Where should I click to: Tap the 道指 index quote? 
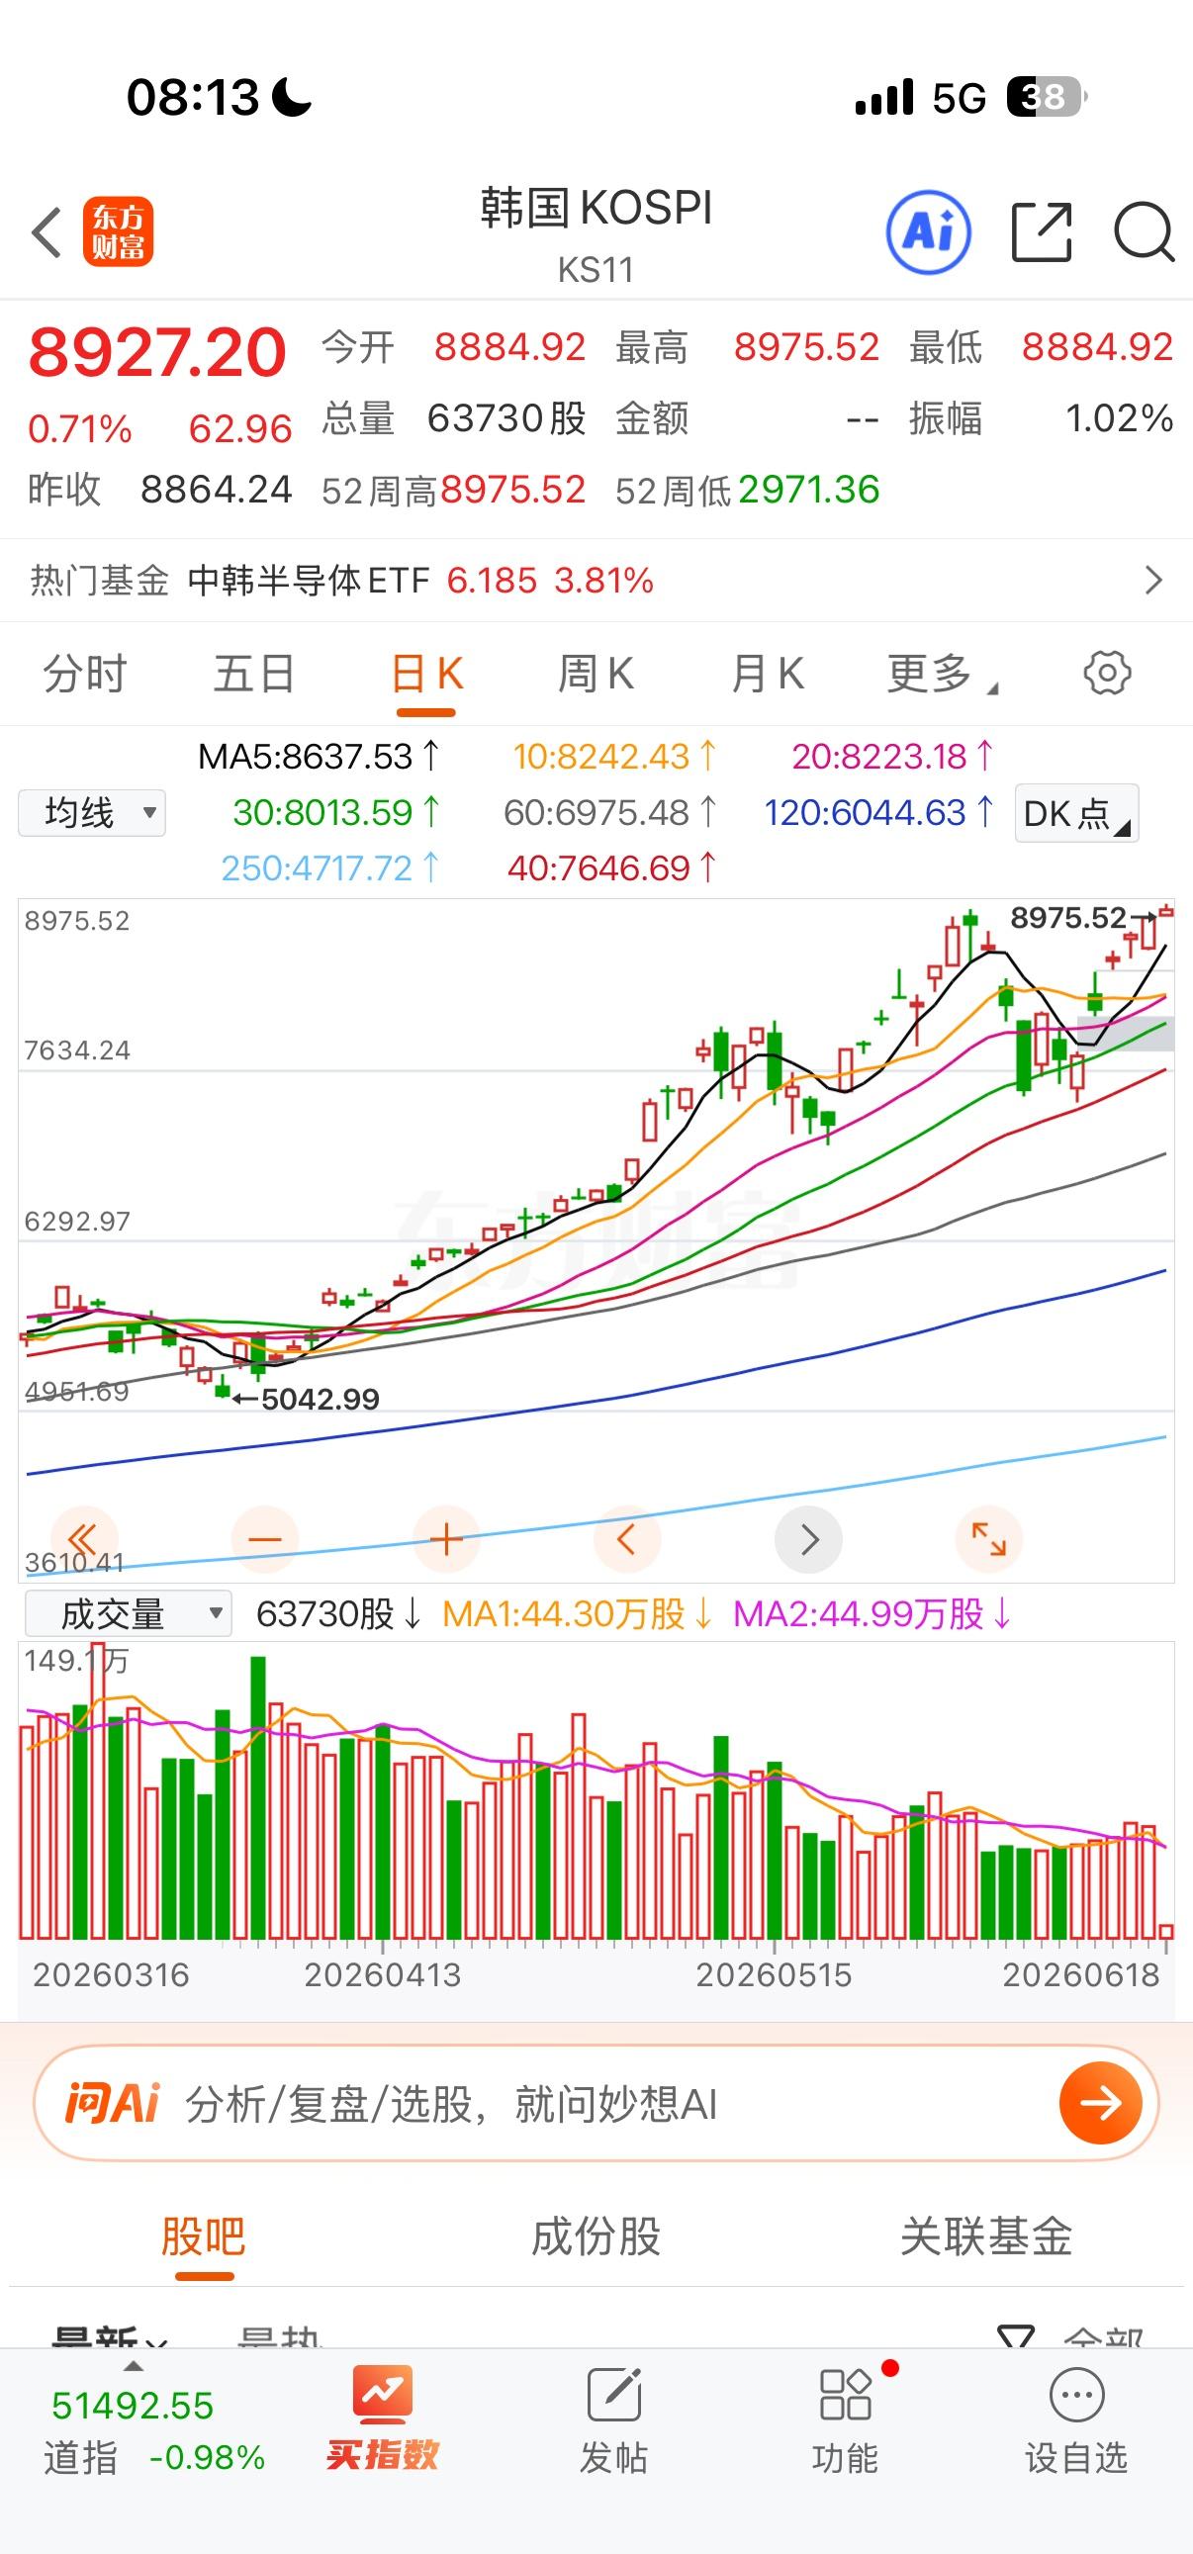[153, 2431]
